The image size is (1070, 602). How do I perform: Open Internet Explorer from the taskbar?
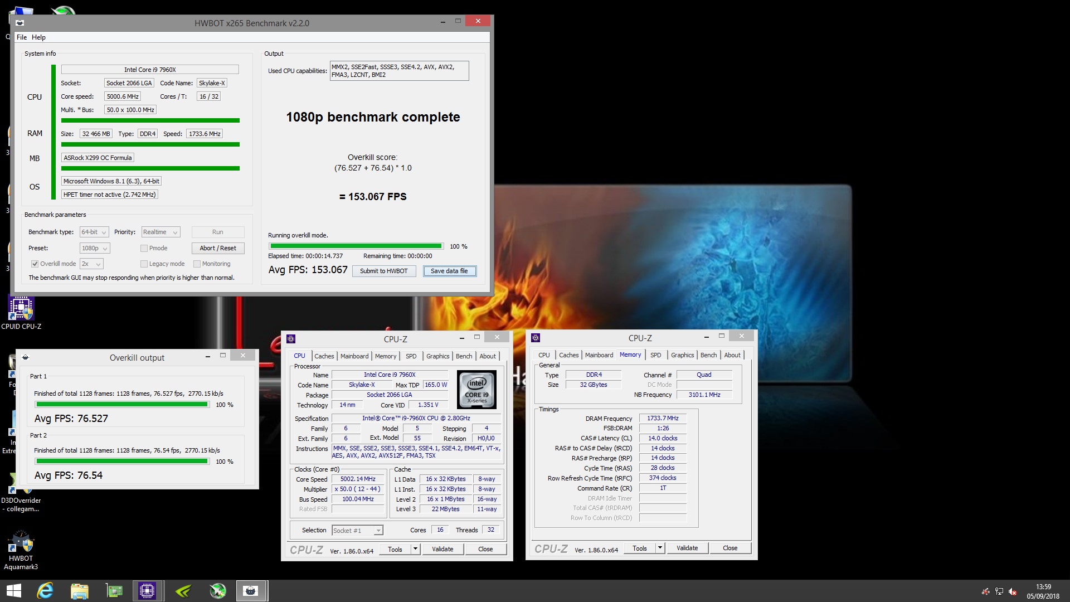click(45, 591)
